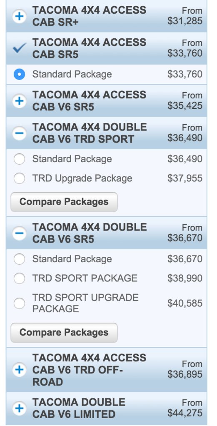Select the TRD Upgrade Package radio button

point(19,178)
